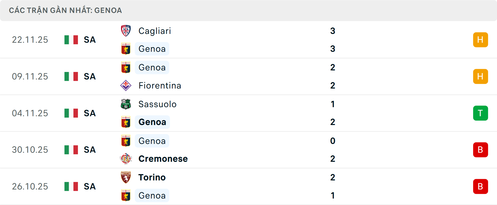The width and height of the screenshot is (497, 205).
Task: Open the Torino team page via its name
Action: (152, 177)
